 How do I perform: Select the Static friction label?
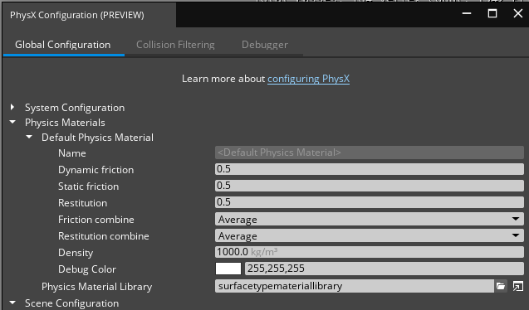point(88,186)
